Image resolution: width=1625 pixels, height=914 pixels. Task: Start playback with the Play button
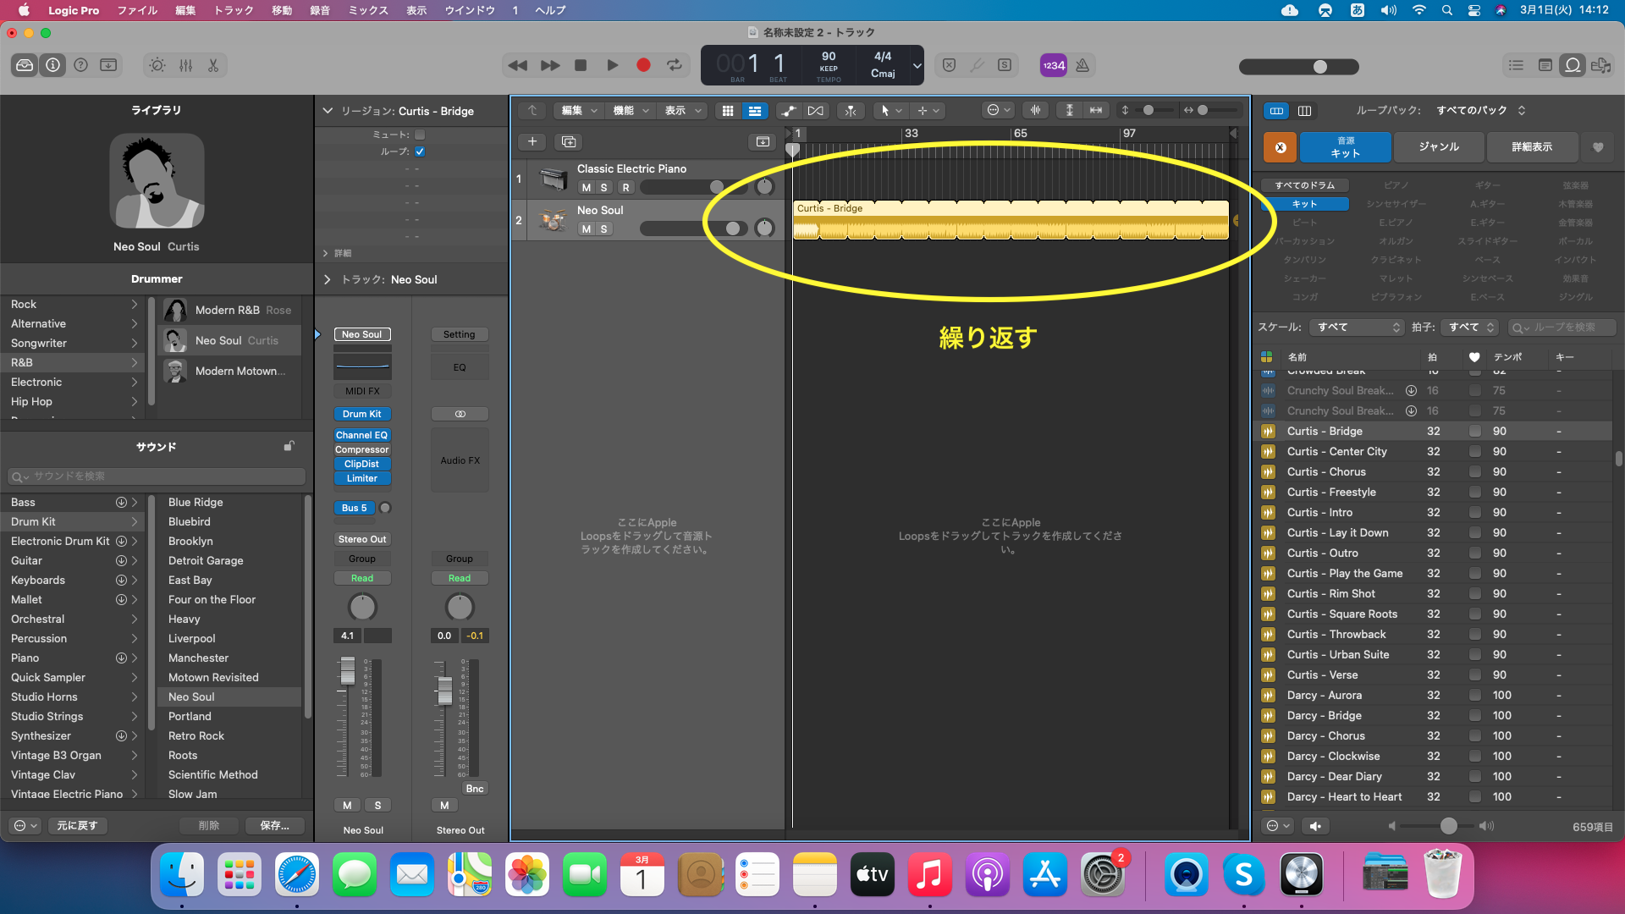tap(612, 65)
